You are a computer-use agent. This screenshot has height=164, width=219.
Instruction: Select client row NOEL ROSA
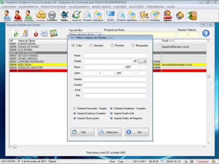[108, 65]
